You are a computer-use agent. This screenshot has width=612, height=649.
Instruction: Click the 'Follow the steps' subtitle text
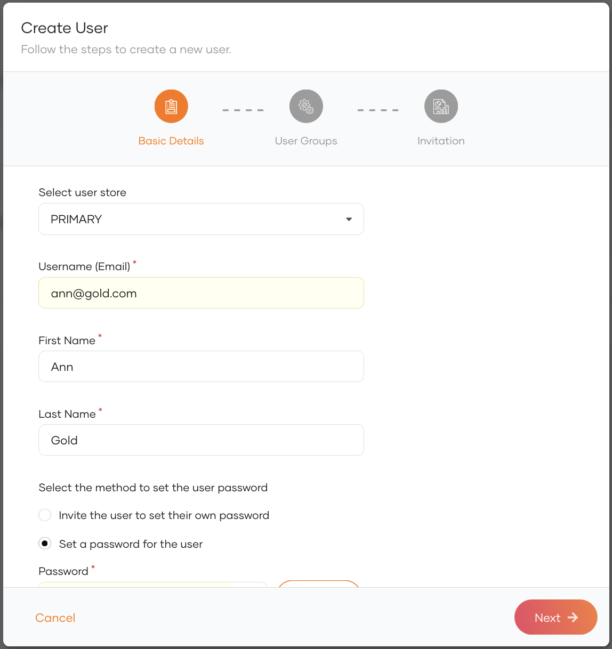click(126, 49)
